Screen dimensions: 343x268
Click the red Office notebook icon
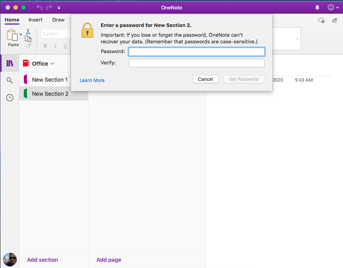[x=26, y=63]
